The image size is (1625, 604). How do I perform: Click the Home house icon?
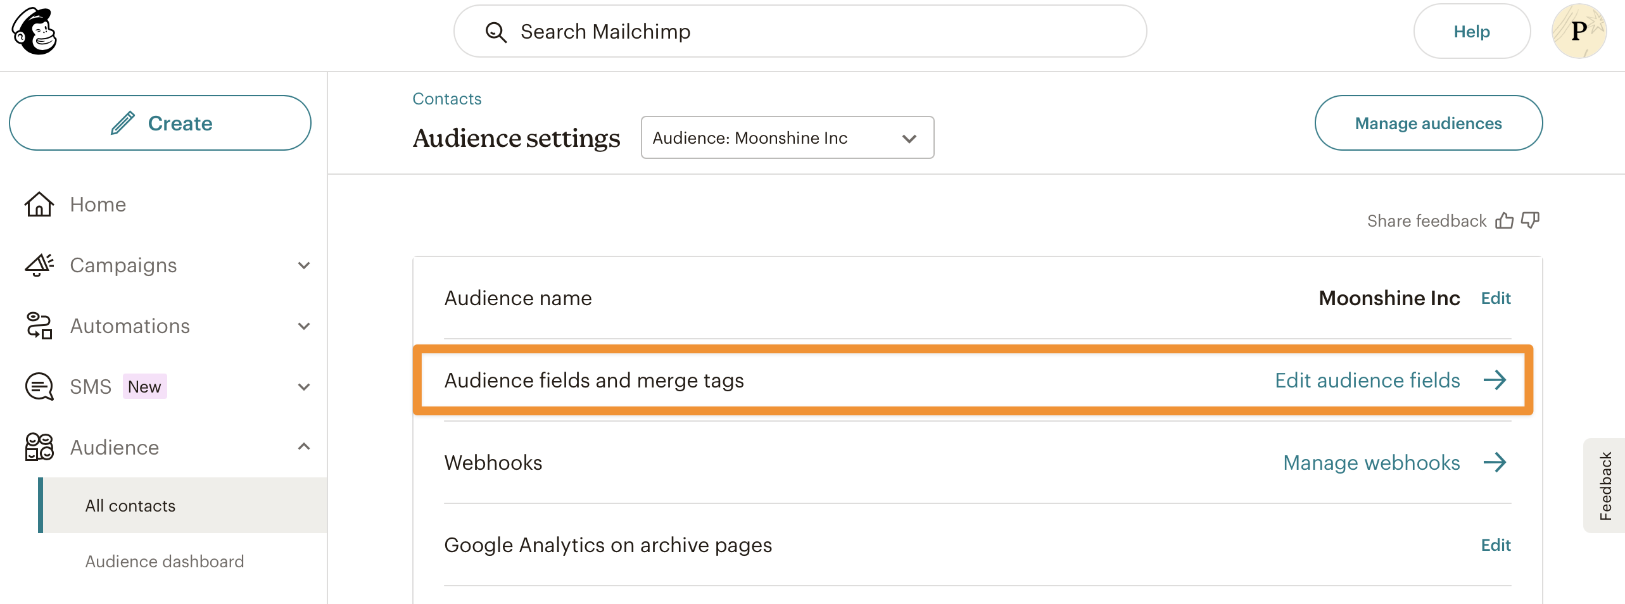(x=39, y=204)
